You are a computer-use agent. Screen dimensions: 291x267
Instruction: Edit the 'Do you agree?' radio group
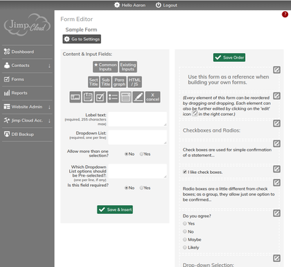click(x=276, y=213)
